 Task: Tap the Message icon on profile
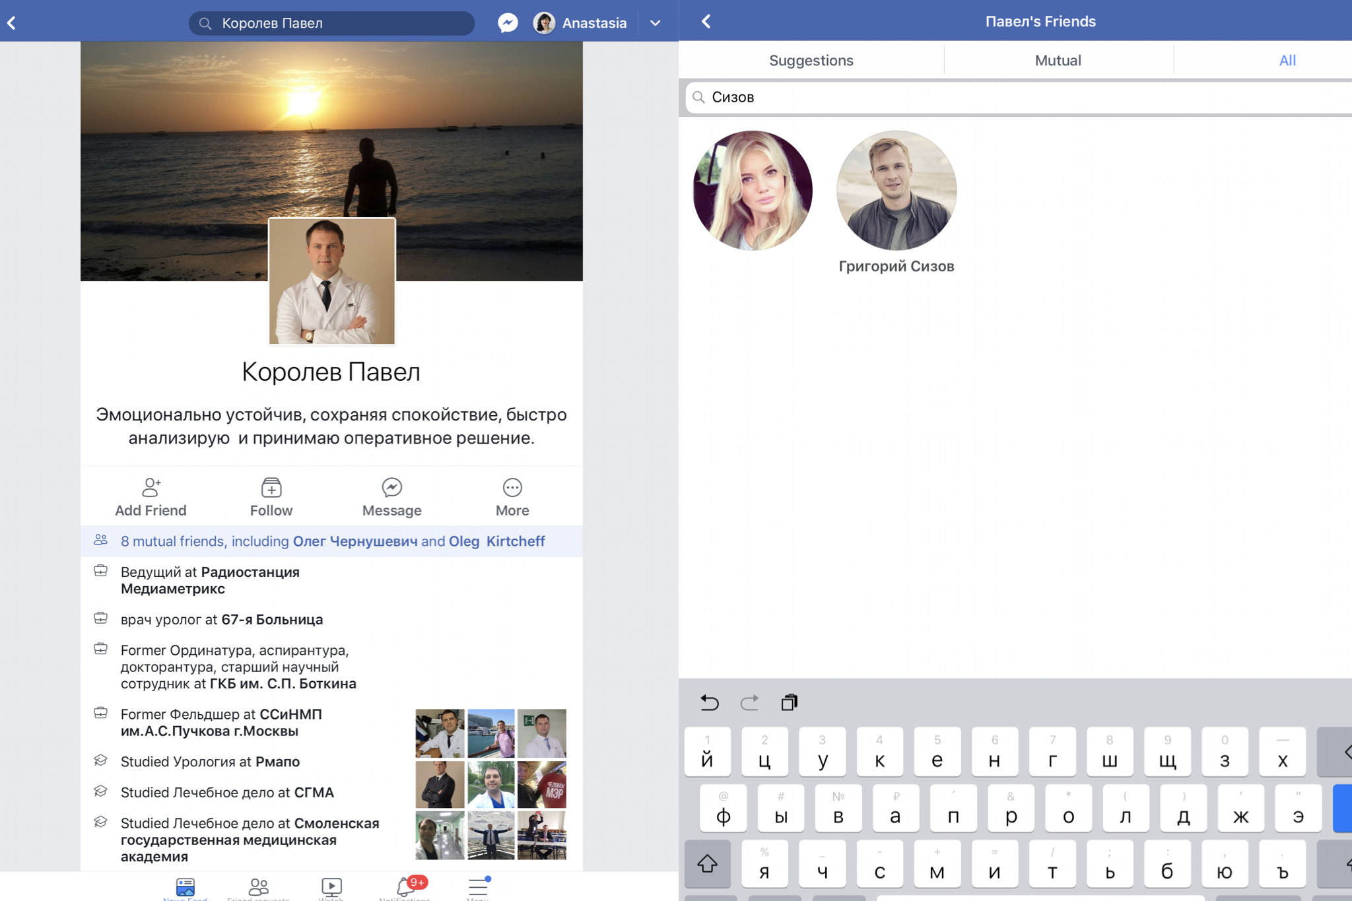click(x=391, y=488)
